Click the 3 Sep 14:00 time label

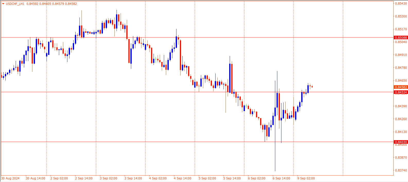point(133,178)
